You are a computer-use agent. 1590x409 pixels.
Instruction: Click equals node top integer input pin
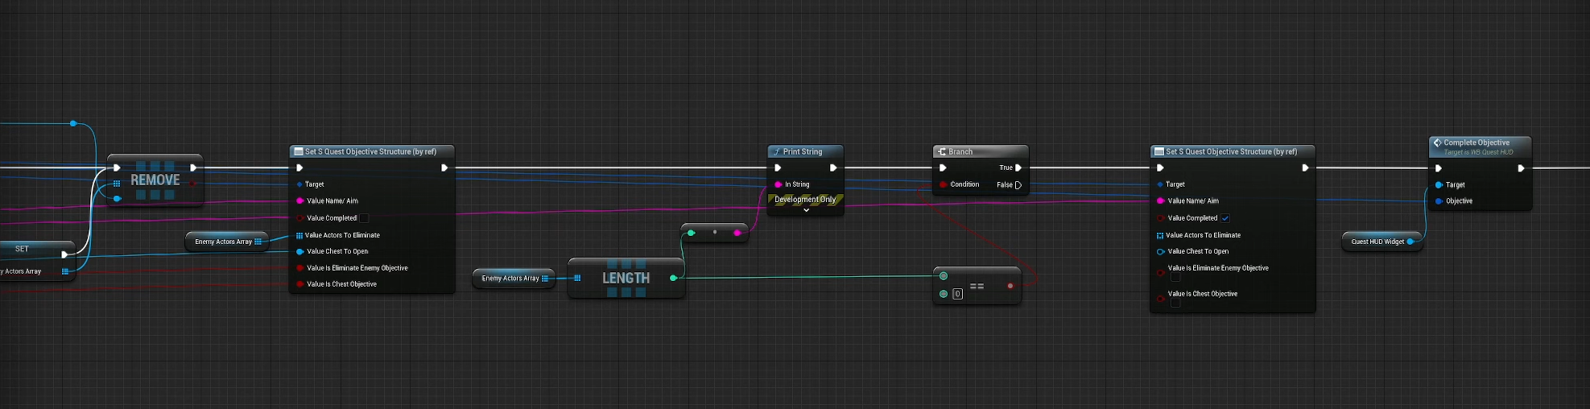944,276
